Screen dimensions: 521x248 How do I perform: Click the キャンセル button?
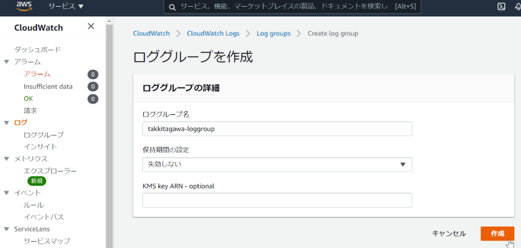click(x=448, y=233)
